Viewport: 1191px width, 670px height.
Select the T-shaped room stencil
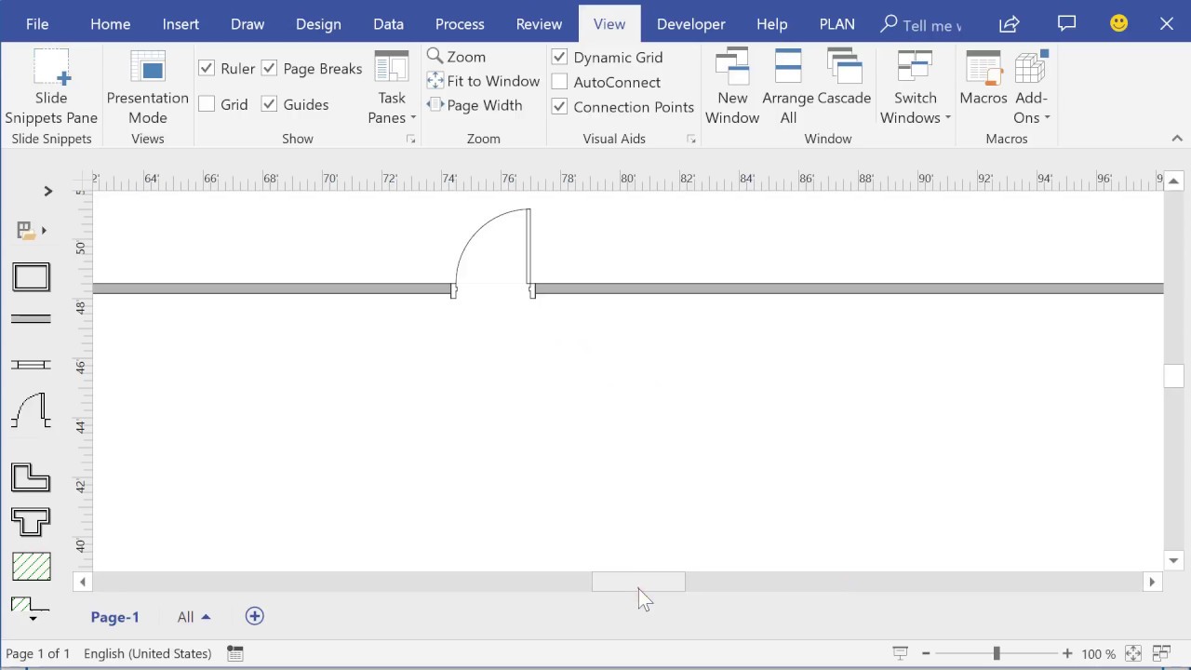31,522
